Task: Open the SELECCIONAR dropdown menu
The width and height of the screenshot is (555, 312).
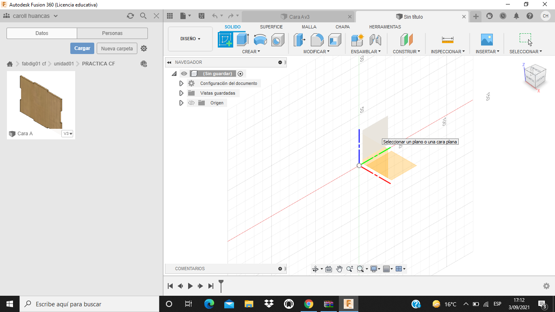Action: pos(526,52)
